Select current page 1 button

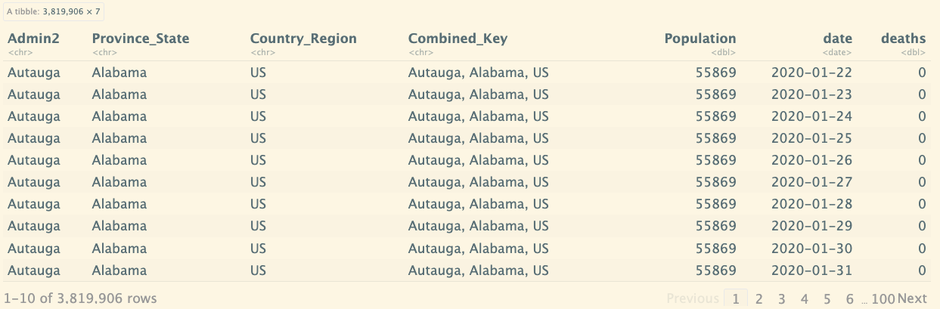click(x=735, y=298)
